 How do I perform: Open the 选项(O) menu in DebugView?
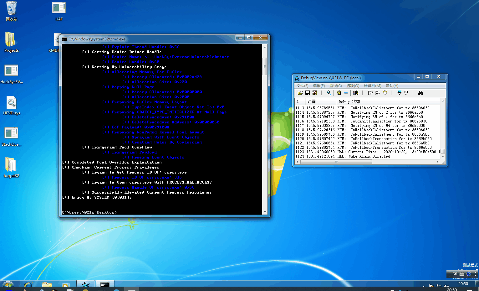[353, 86]
